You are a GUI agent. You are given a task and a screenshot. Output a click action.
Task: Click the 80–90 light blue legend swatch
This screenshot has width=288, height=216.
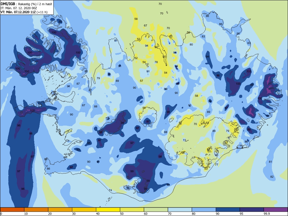(204, 210)
